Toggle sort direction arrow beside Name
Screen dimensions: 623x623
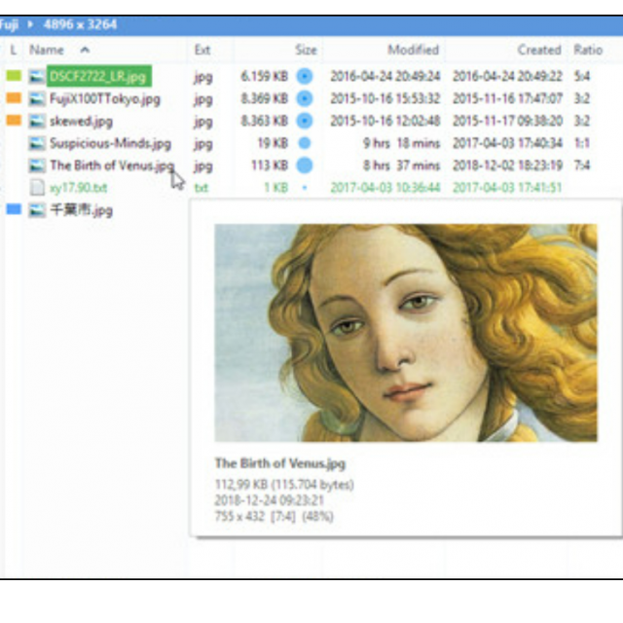click(85, 50)
